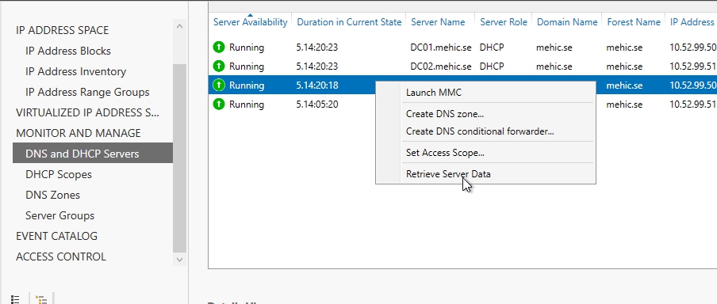Open DNS Zones in navigation

[x=52, y=195]
